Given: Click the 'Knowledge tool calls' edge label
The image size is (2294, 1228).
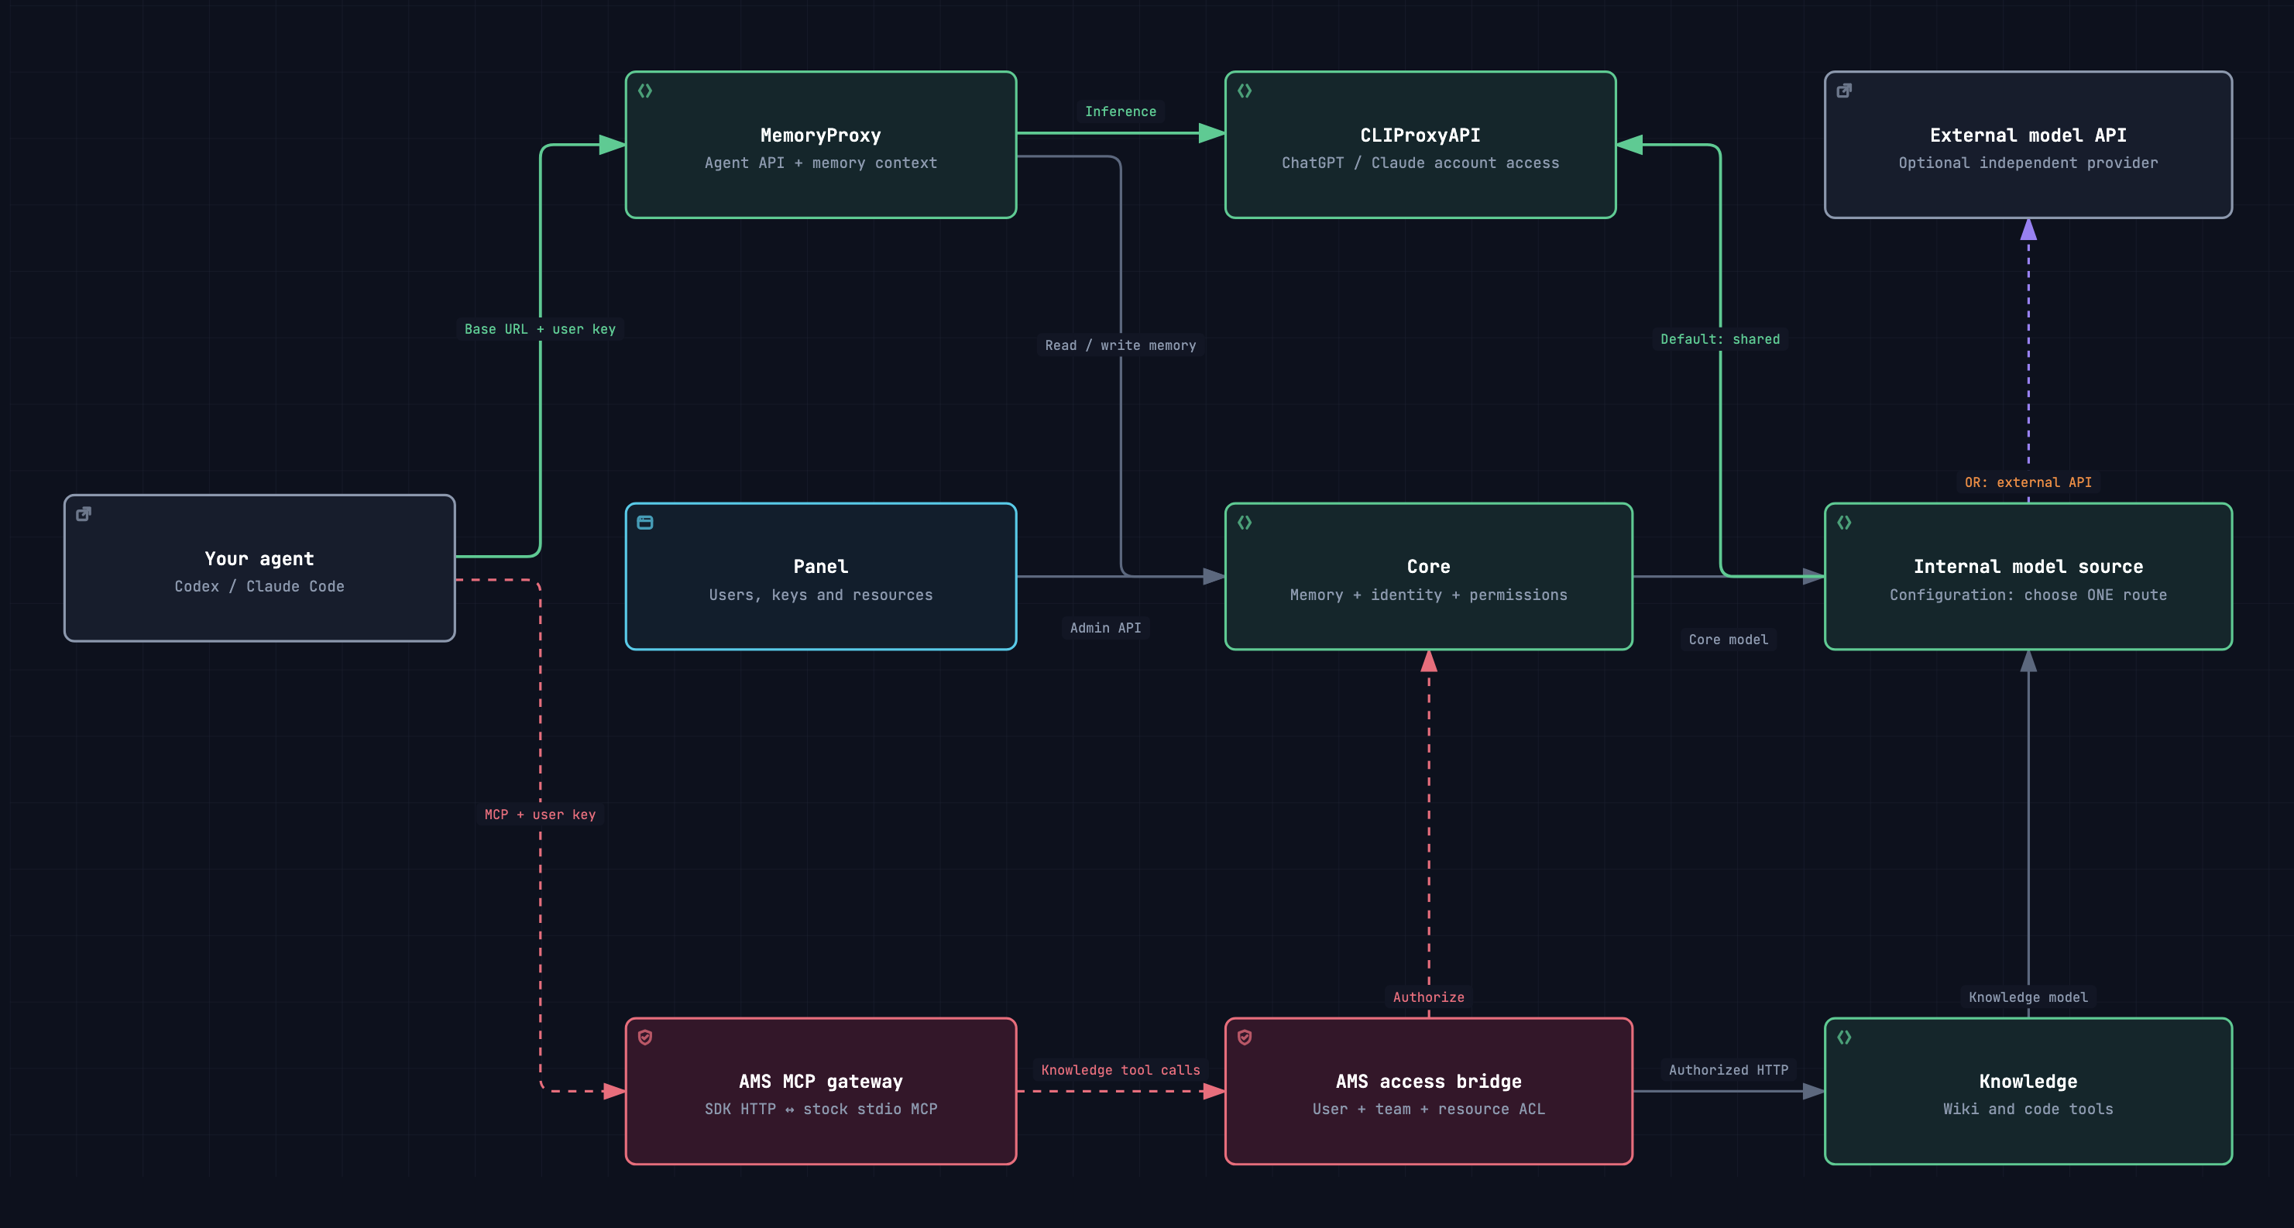Looking at the screenshot, I should pos(1121,1070).
